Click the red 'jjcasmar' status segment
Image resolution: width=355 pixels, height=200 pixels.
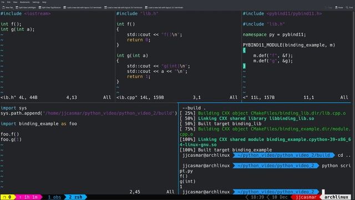point(306,197)
